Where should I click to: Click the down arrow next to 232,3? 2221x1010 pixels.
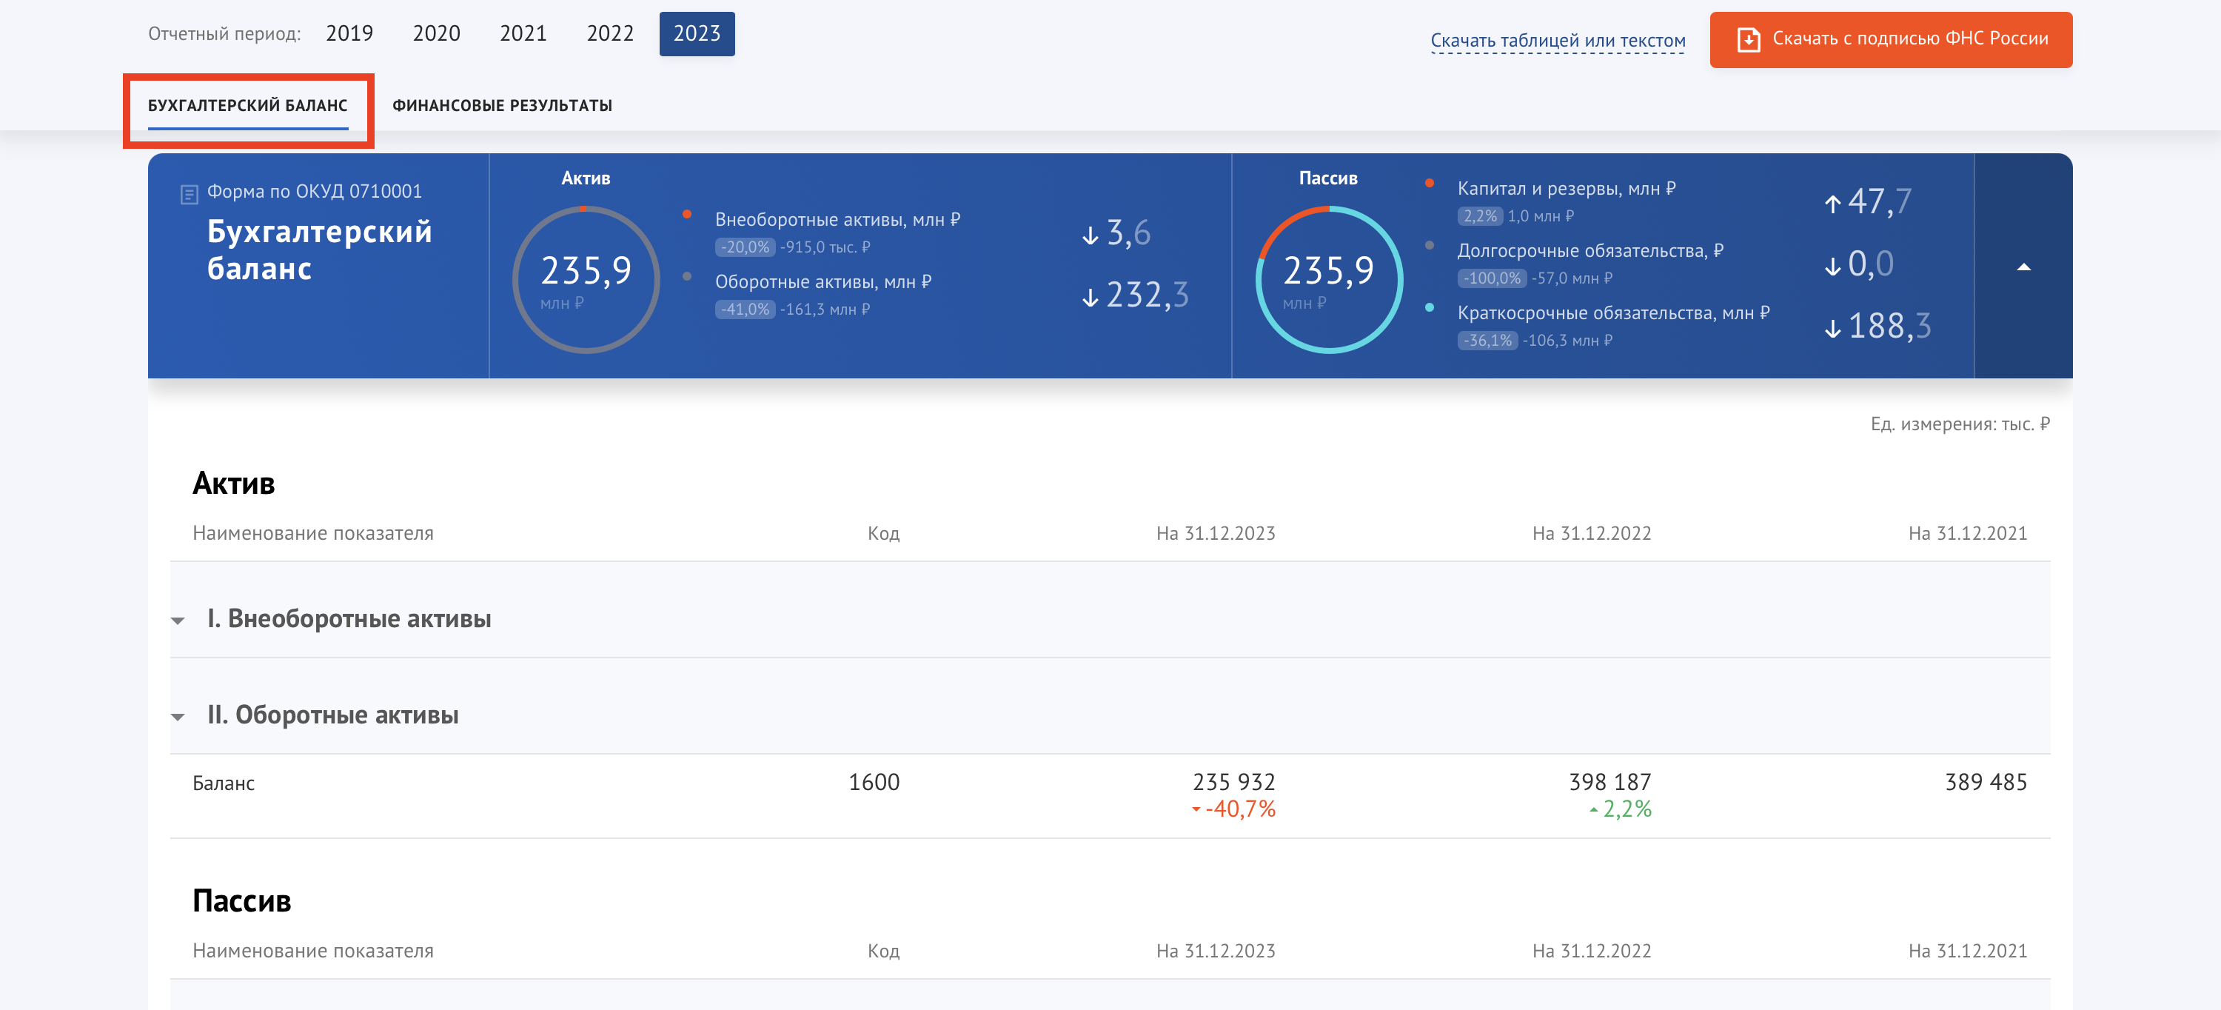tap(1090, 297)
